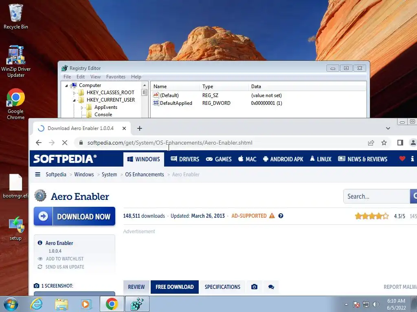Open the Windows Start button
Viewport: 417px width, 312px height.
(x=11, y=304)
